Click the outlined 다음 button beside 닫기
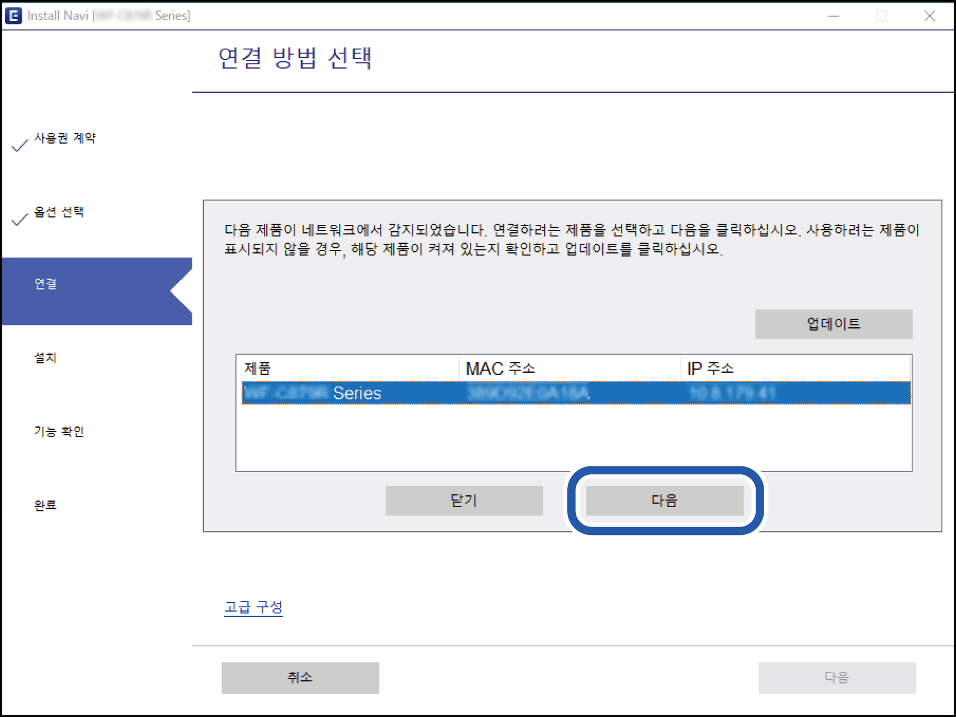 665,501
